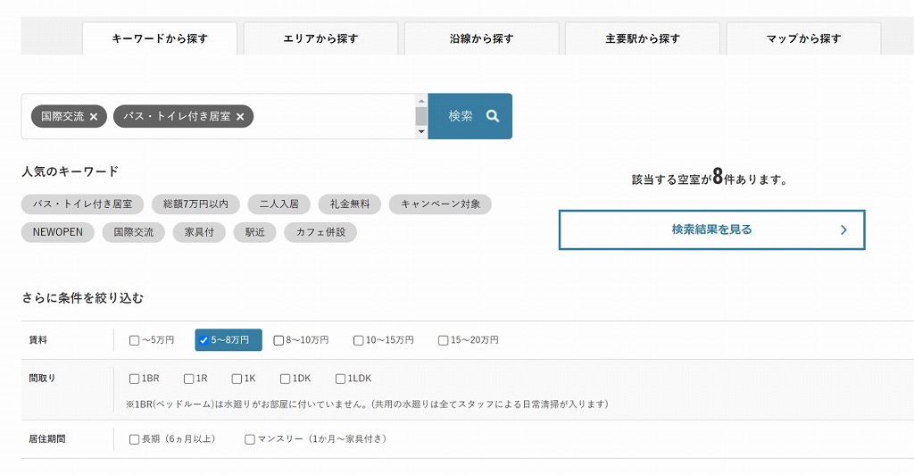Open the 沿線から探す tab
The image size is (914, 475).
coord(481,38)
